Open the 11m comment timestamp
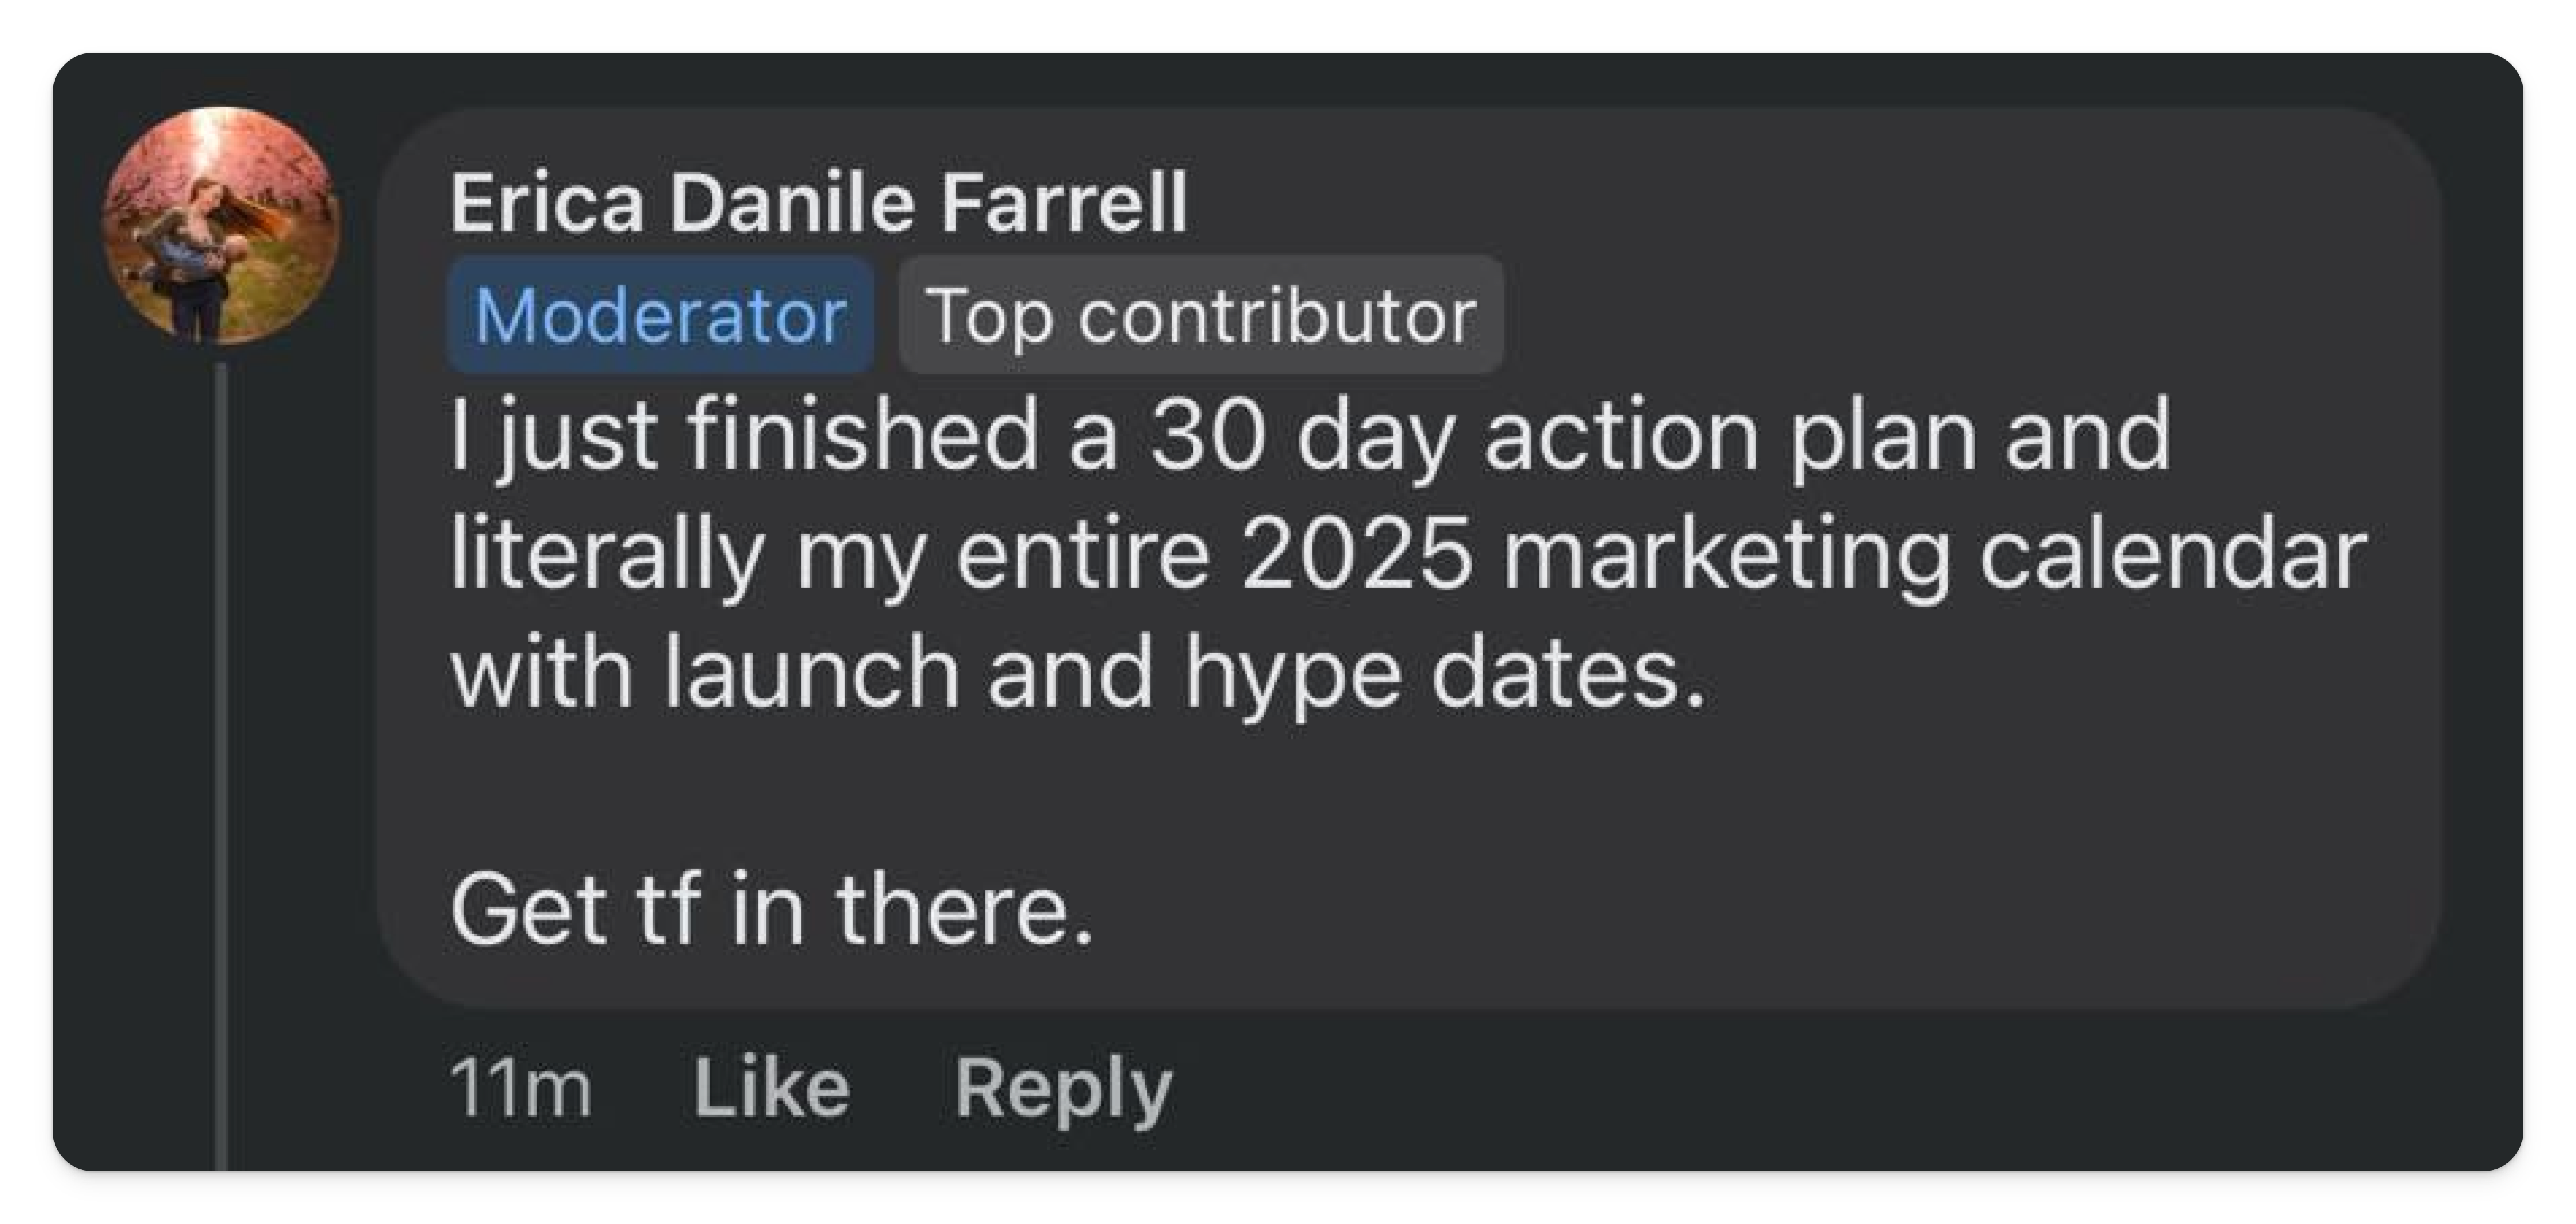 (x=520, y=1087)
